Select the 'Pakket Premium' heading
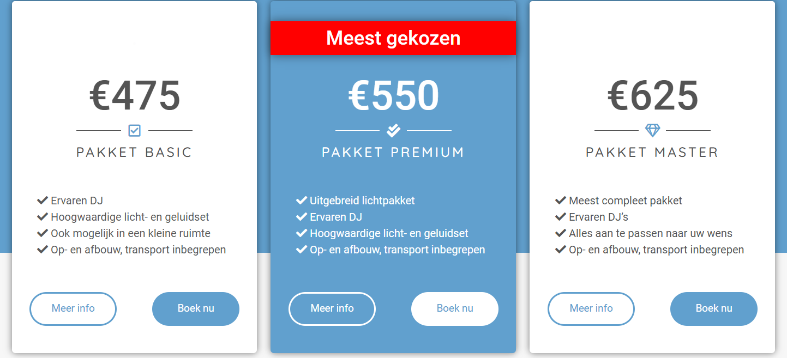The height and width of the screenshot is (358, 787). 393,152
